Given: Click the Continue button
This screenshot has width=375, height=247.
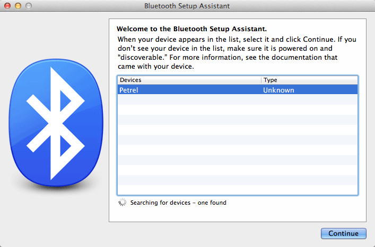Looking at the screenshot, I should pyautogui.click(x=343, y=233).
